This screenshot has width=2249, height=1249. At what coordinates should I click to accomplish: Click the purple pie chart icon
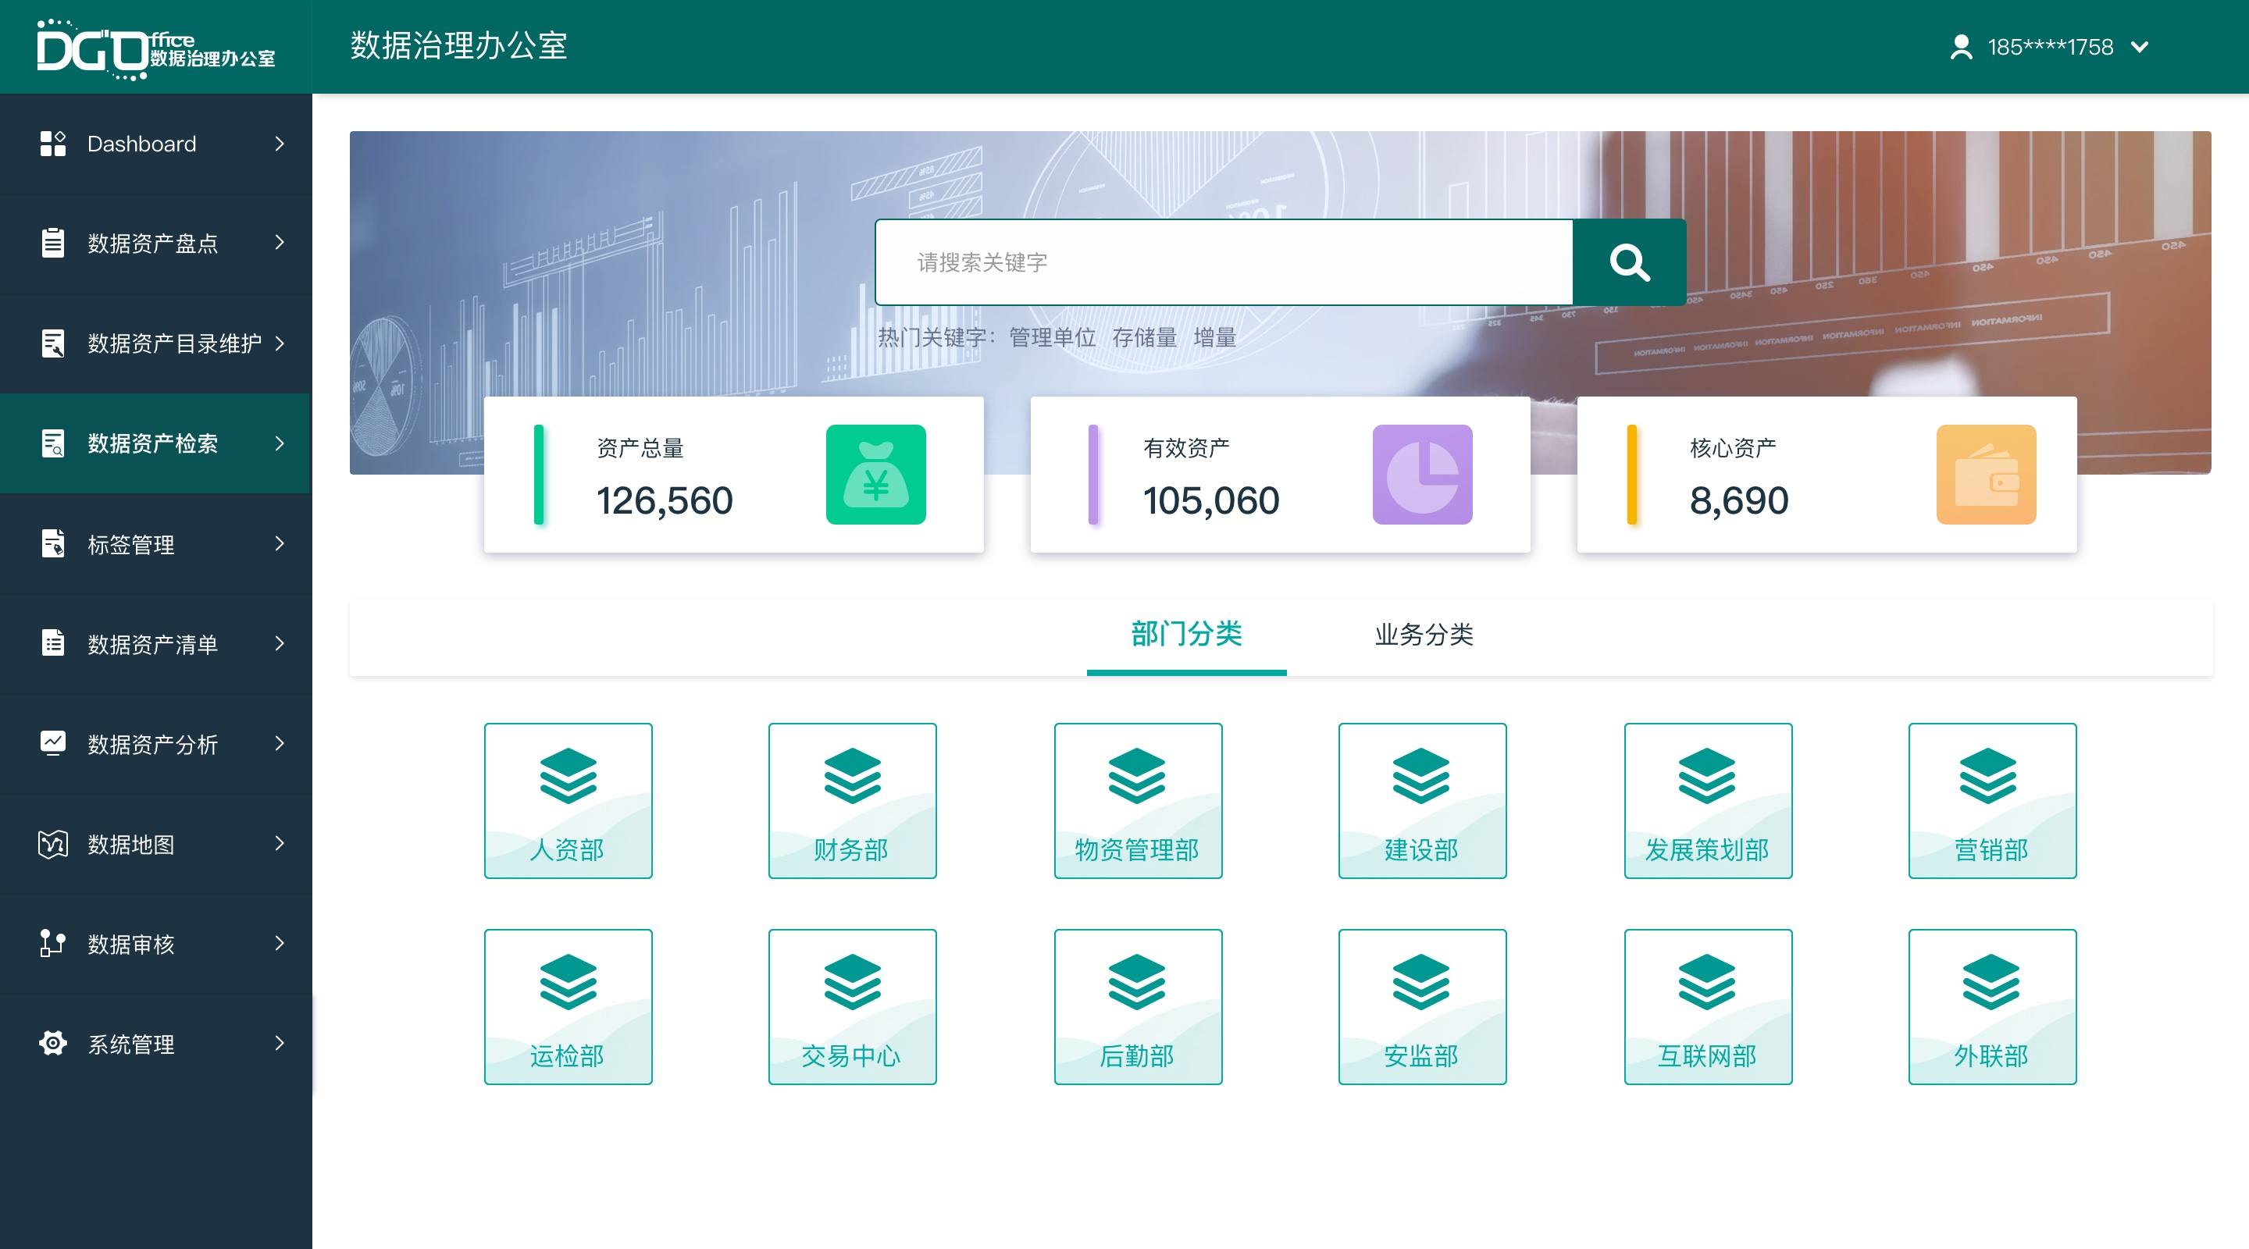tap(1422, 474)
